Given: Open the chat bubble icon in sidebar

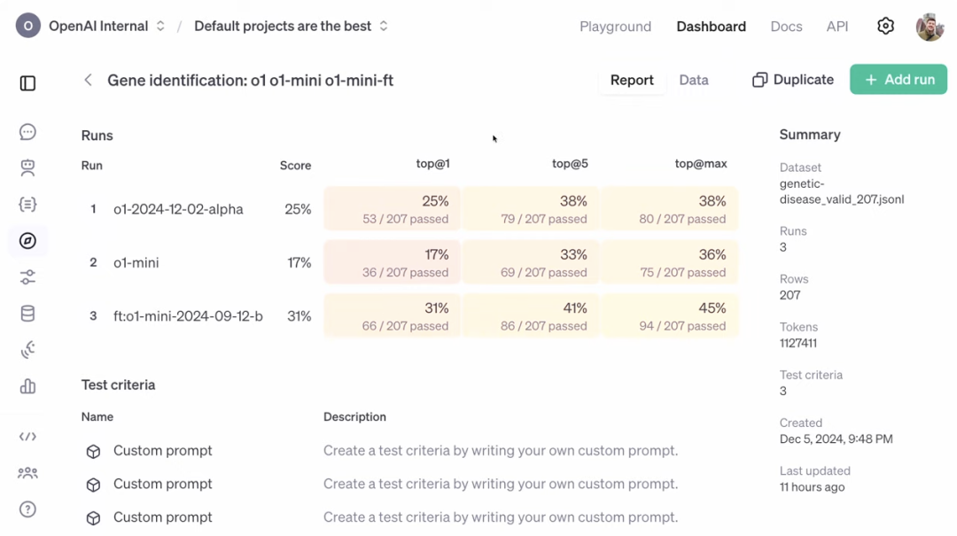Looking at the screenshot, I should click(x=27, y=132).
